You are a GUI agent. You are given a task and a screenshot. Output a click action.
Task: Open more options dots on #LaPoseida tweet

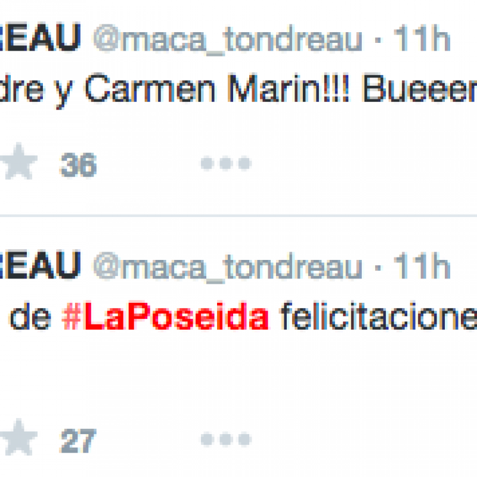point(226,439)
